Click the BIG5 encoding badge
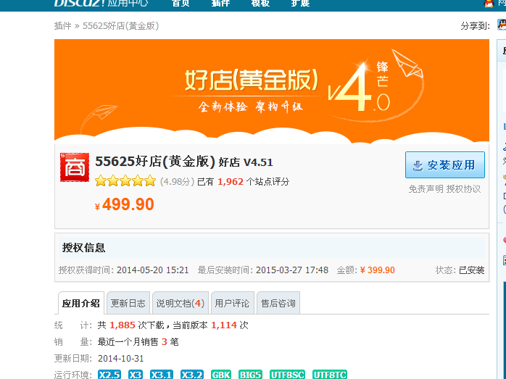Screen dimensions: 506x379 coord(250,375)
